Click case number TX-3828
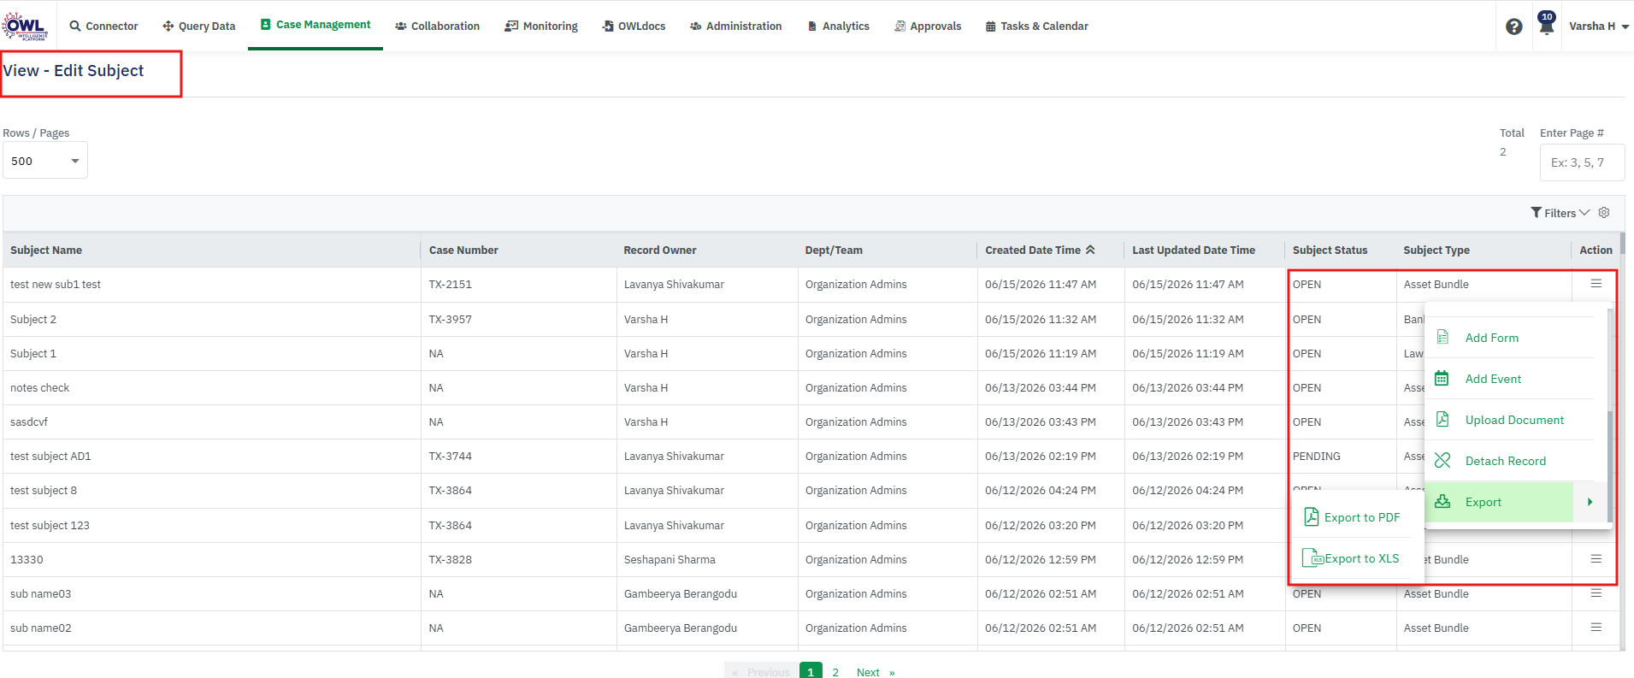Screen dimensions: 1634x678 click(450, 560)
